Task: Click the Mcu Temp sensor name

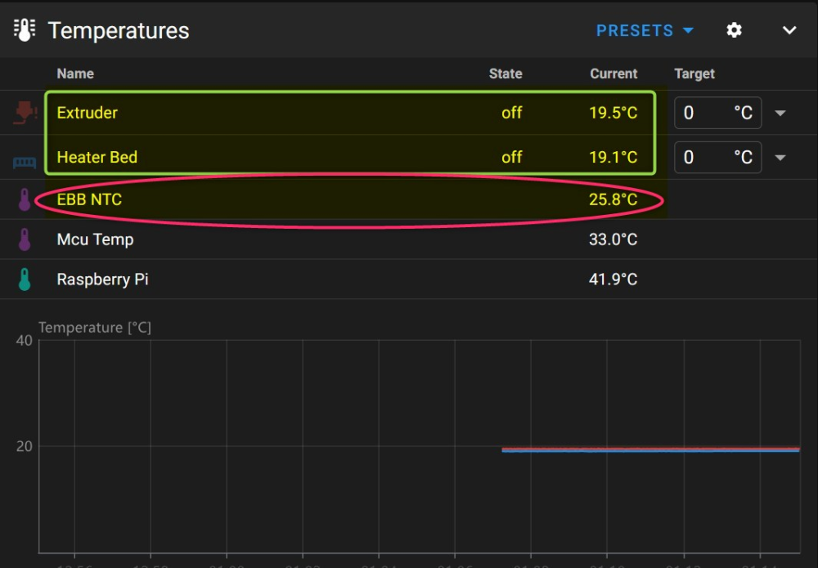Action: [95, 239]
